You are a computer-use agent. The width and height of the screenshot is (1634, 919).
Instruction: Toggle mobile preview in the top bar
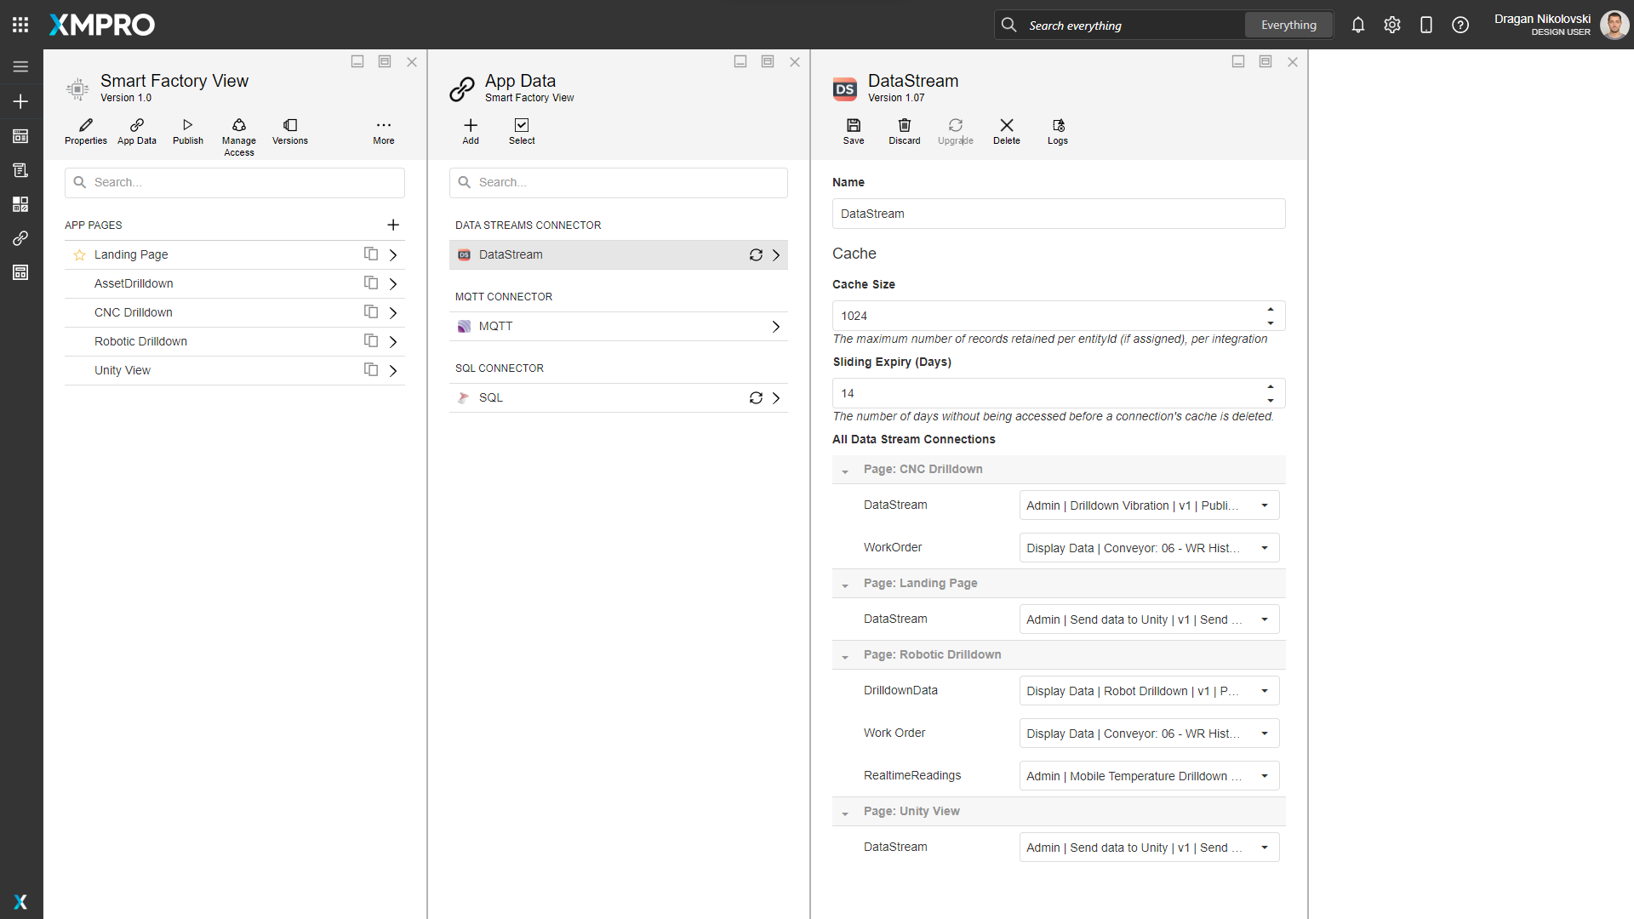tap(1426, 25)
